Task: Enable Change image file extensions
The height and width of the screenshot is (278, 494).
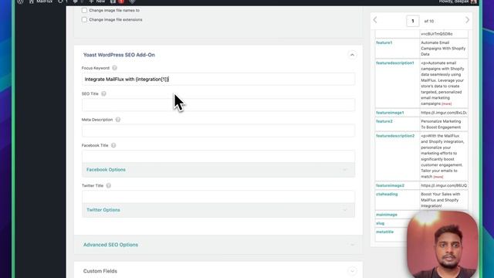Action: click(x=84, y=19)
